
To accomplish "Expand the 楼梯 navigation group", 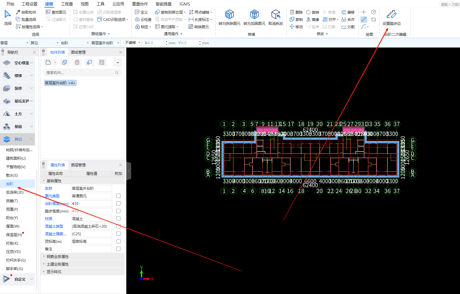I will (x=17, y=75).
